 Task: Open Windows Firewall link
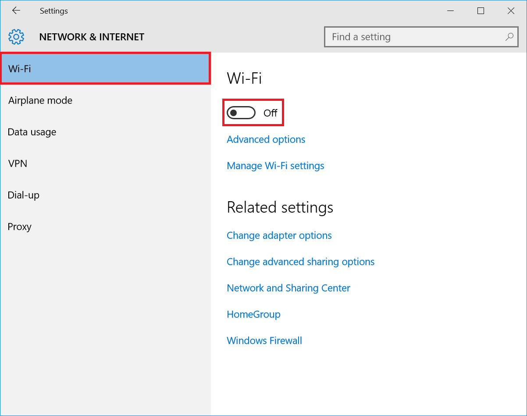(x=264, y=341)
